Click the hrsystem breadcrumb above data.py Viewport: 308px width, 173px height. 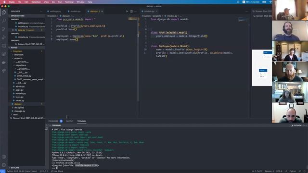52,16
